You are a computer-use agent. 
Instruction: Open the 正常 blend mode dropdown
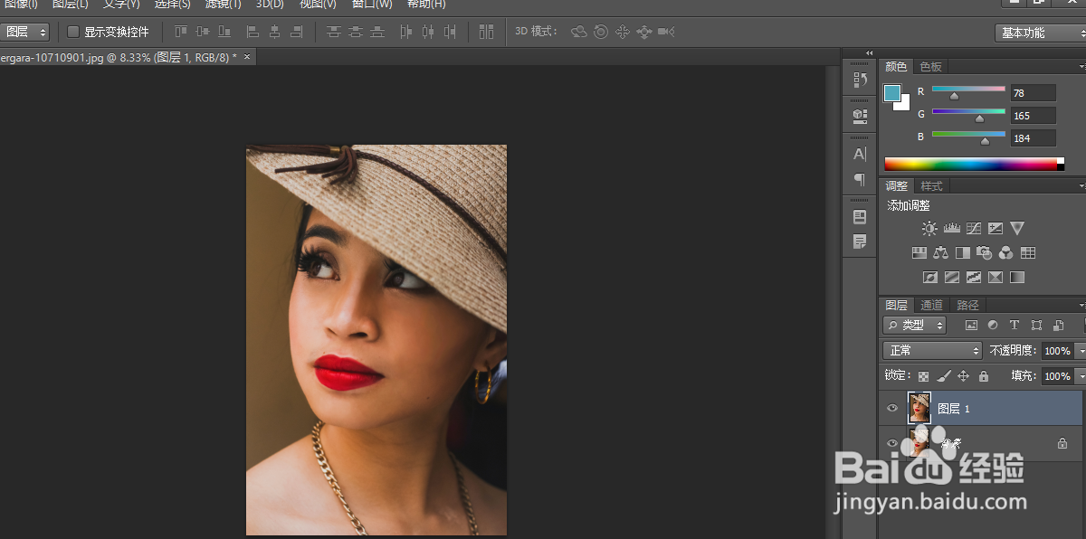(x=932, y=350)
